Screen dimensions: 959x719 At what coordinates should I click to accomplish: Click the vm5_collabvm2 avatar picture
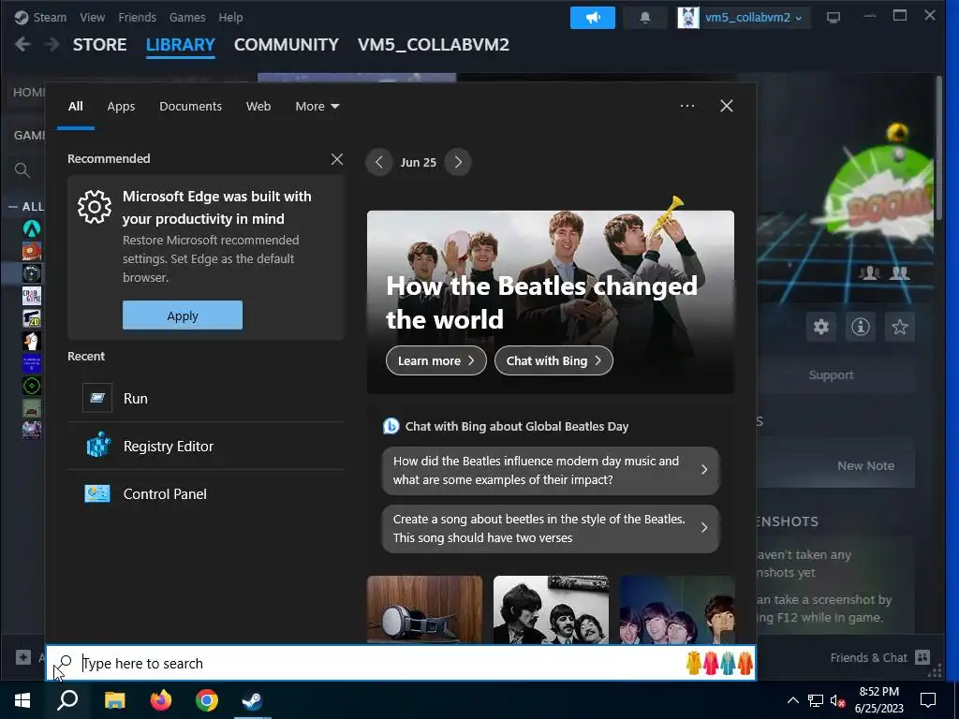tap(688, 18)
